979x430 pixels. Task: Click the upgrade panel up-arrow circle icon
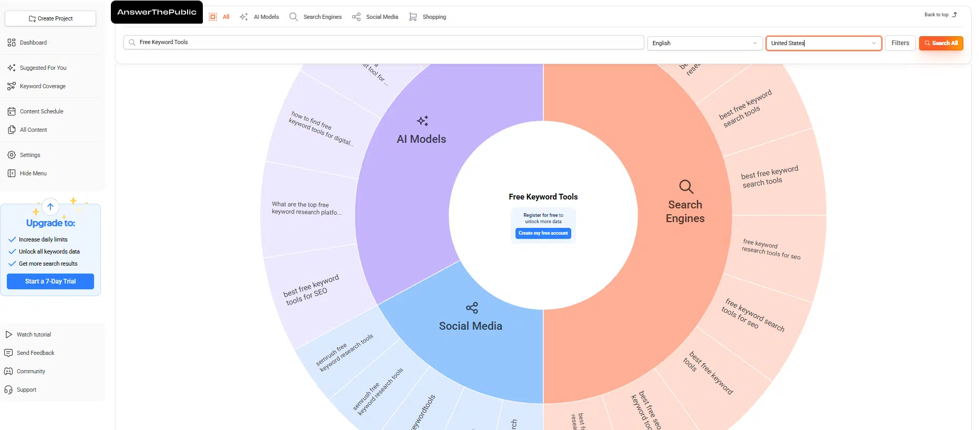click(50, 207)
